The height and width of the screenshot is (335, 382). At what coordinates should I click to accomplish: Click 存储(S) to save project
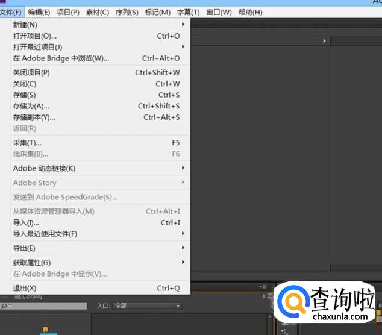100,95
